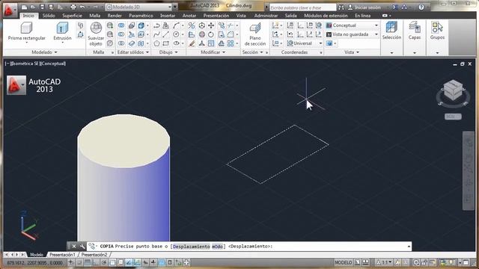Open the Presentación1 layout tab

pyautogui.click(x=62, y=255)
